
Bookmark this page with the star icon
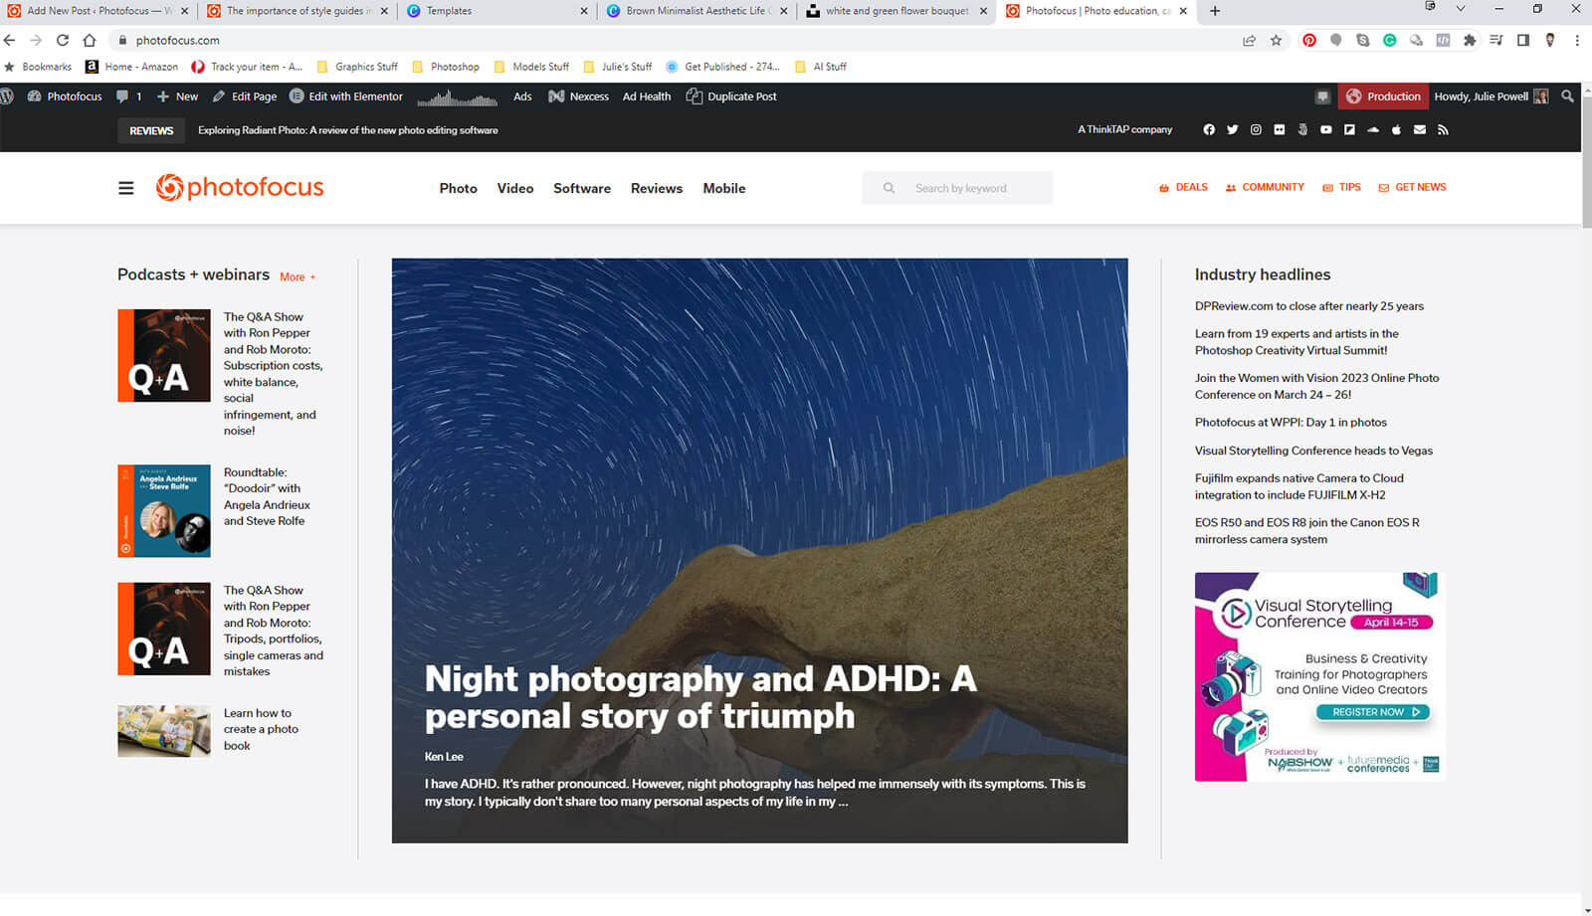pos(1276,41)
